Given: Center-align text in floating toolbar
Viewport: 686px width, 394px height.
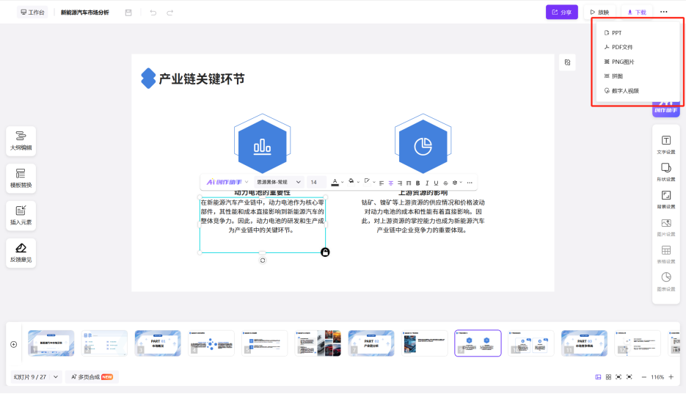Looking at the screenshot, I should click(x=390, y=183).
